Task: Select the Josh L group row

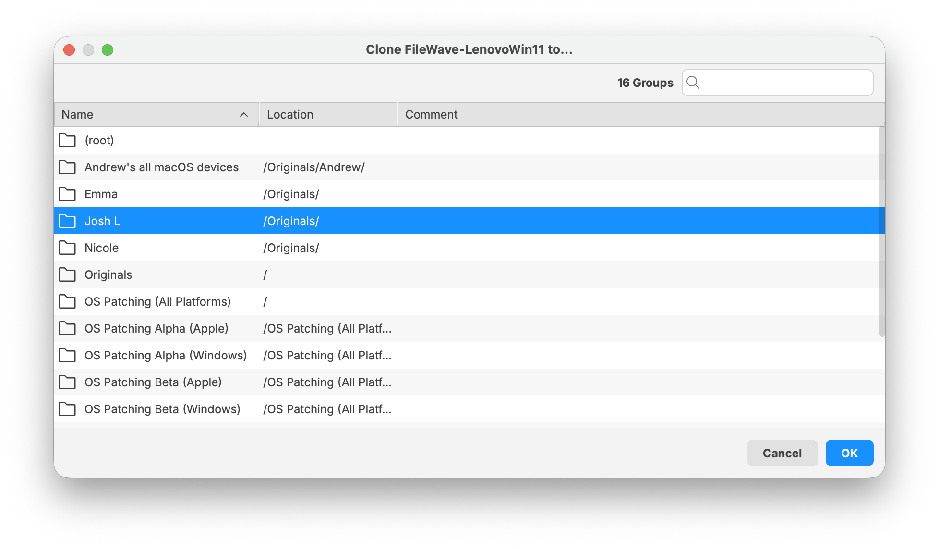Action: tap(469, 221)
